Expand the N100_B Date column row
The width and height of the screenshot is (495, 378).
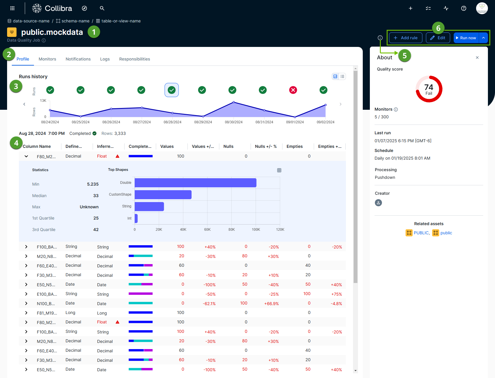point(26,303)
